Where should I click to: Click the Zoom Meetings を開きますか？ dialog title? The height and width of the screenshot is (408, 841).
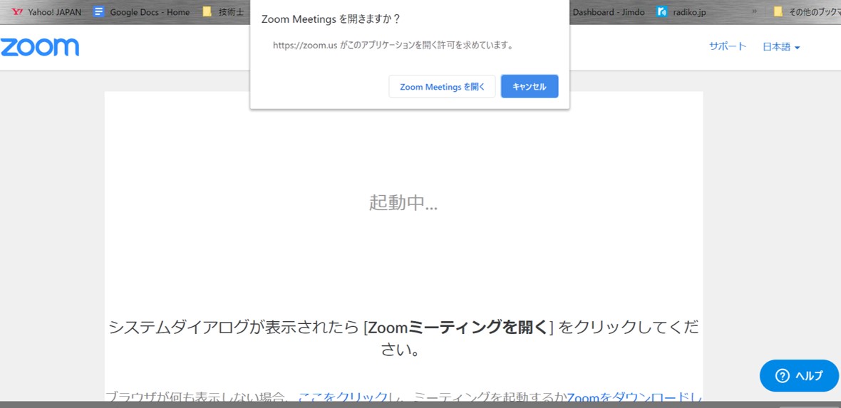pyautogui.click(x=331, y=19)
